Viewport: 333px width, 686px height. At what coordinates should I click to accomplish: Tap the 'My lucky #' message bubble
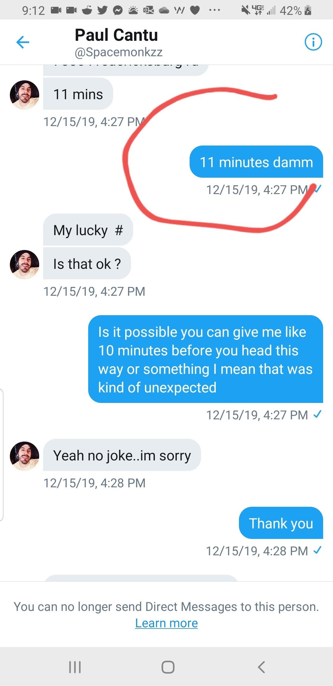tap(88, 230)
